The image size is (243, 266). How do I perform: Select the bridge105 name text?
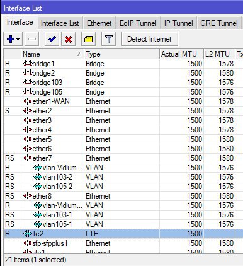click(x=47, y=92)
